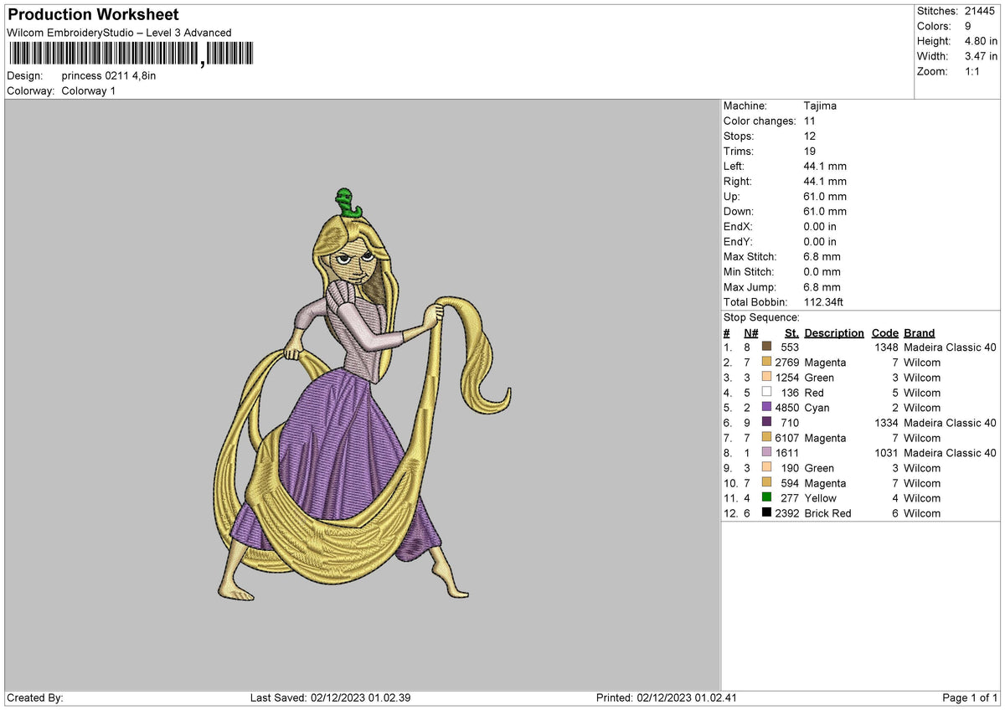Select the Wilcom EmbroideryStudio Level 3 Advanced line
1005x710 pixels.
click(119, 33)
